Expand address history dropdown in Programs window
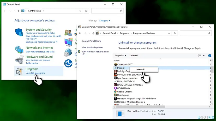This screenshot has height=121, width=216. click(x=169, y=33)
